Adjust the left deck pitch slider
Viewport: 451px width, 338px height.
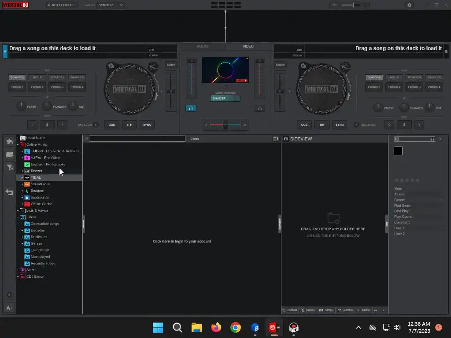[171, 91]
